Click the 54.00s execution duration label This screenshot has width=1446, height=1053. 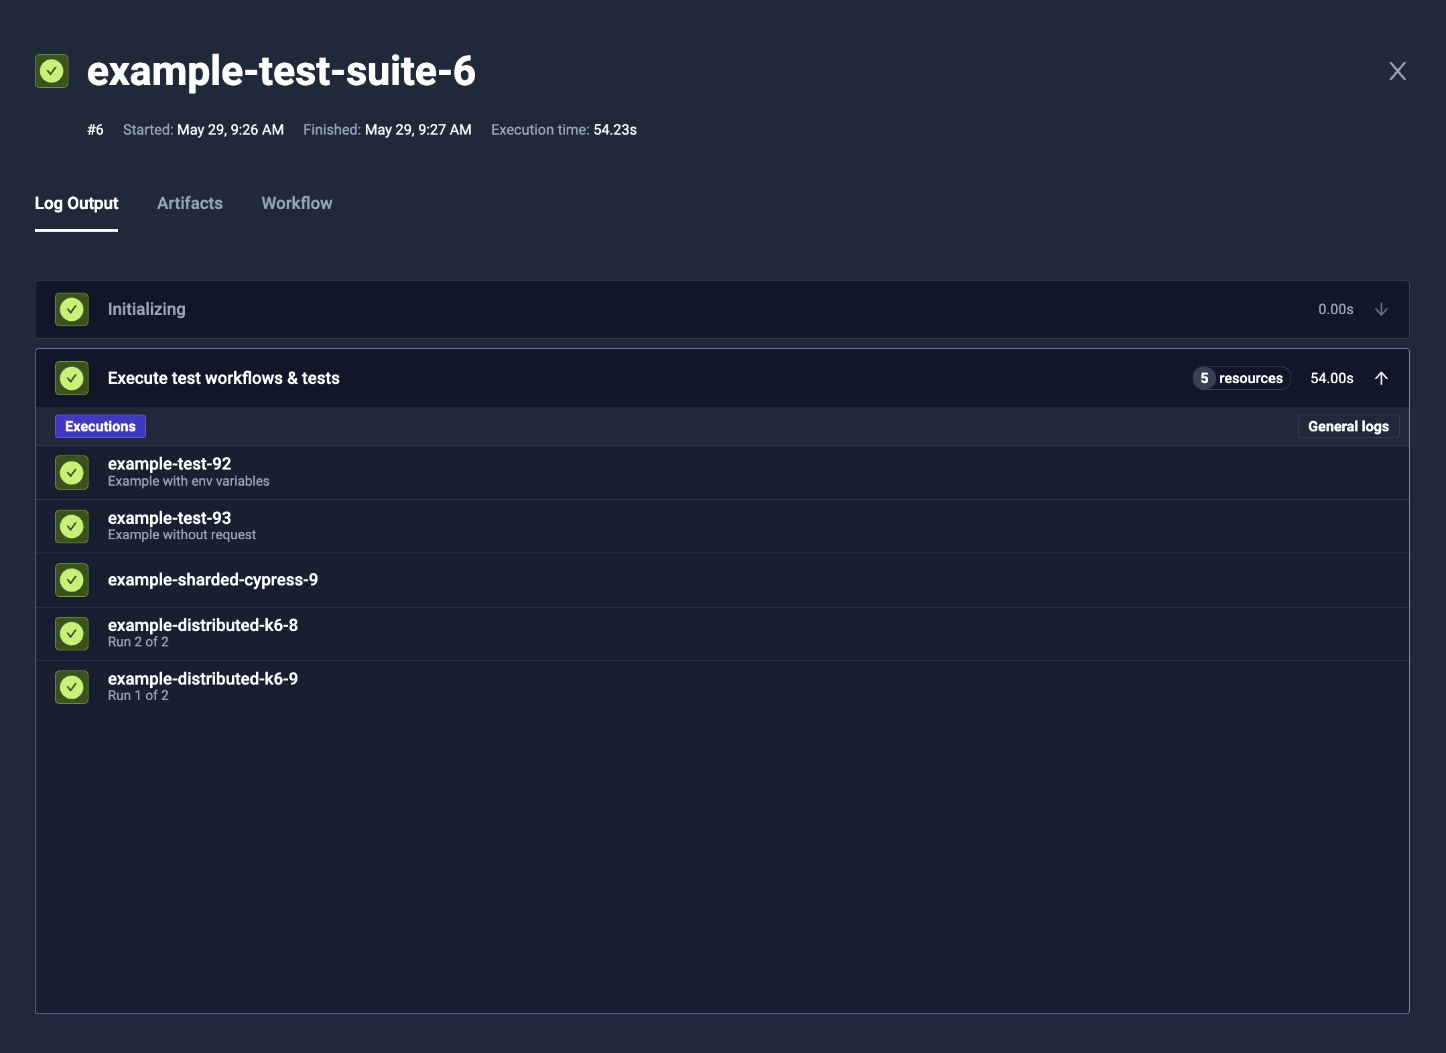[x=1332, y=378]
